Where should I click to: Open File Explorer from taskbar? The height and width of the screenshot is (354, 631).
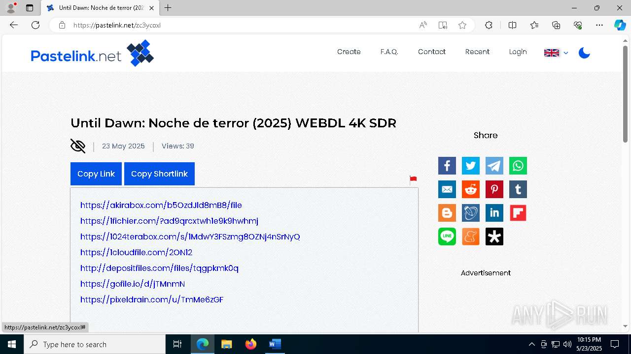click(x=226, y=344)
